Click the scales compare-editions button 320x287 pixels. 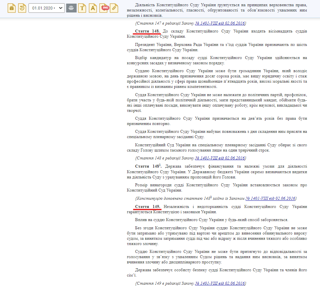click(71, 8)
